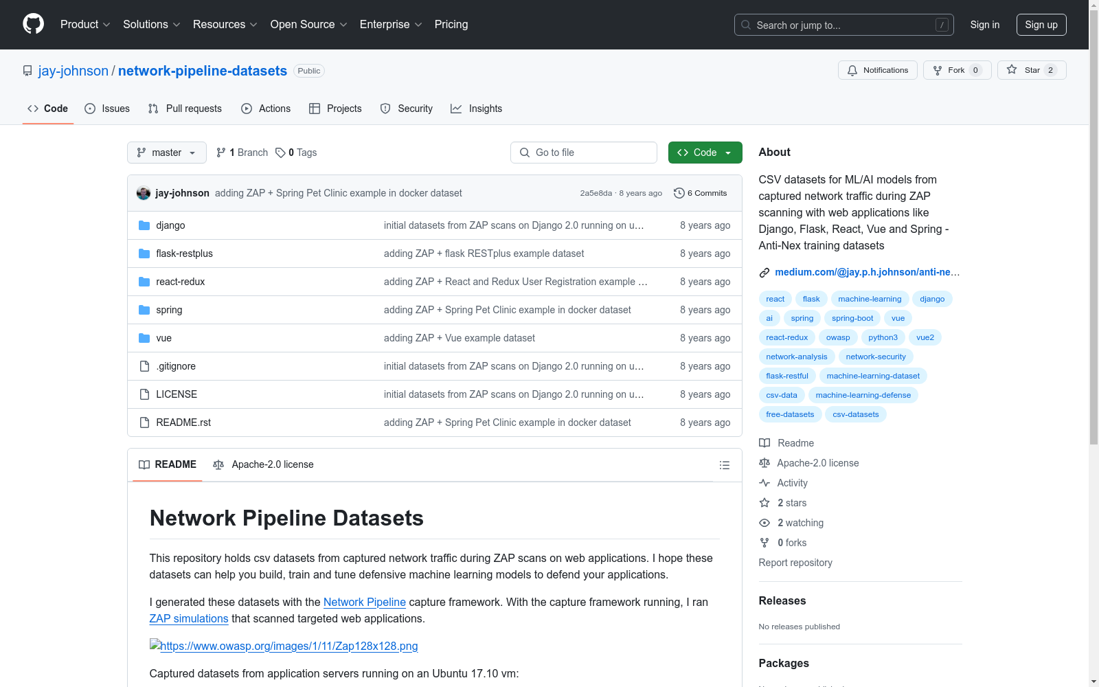The image size is (1099, 687).
Task: Open the medium.com anti-nex link
Action: (x=867, y=272)
